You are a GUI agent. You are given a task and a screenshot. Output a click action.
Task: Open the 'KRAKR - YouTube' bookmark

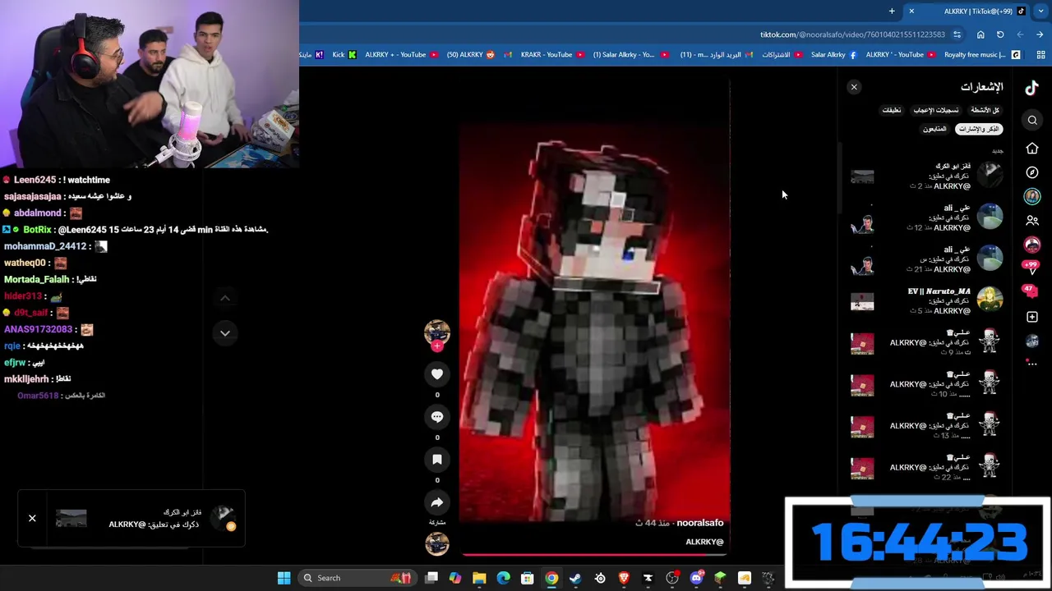point(552,55)
